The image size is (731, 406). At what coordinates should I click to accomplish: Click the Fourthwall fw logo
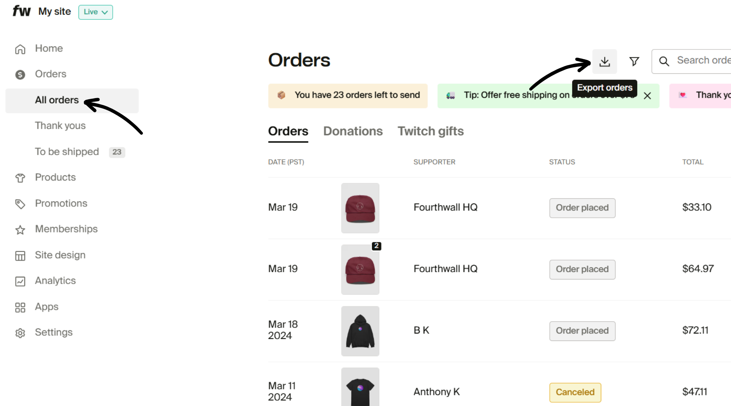point(21,11)
